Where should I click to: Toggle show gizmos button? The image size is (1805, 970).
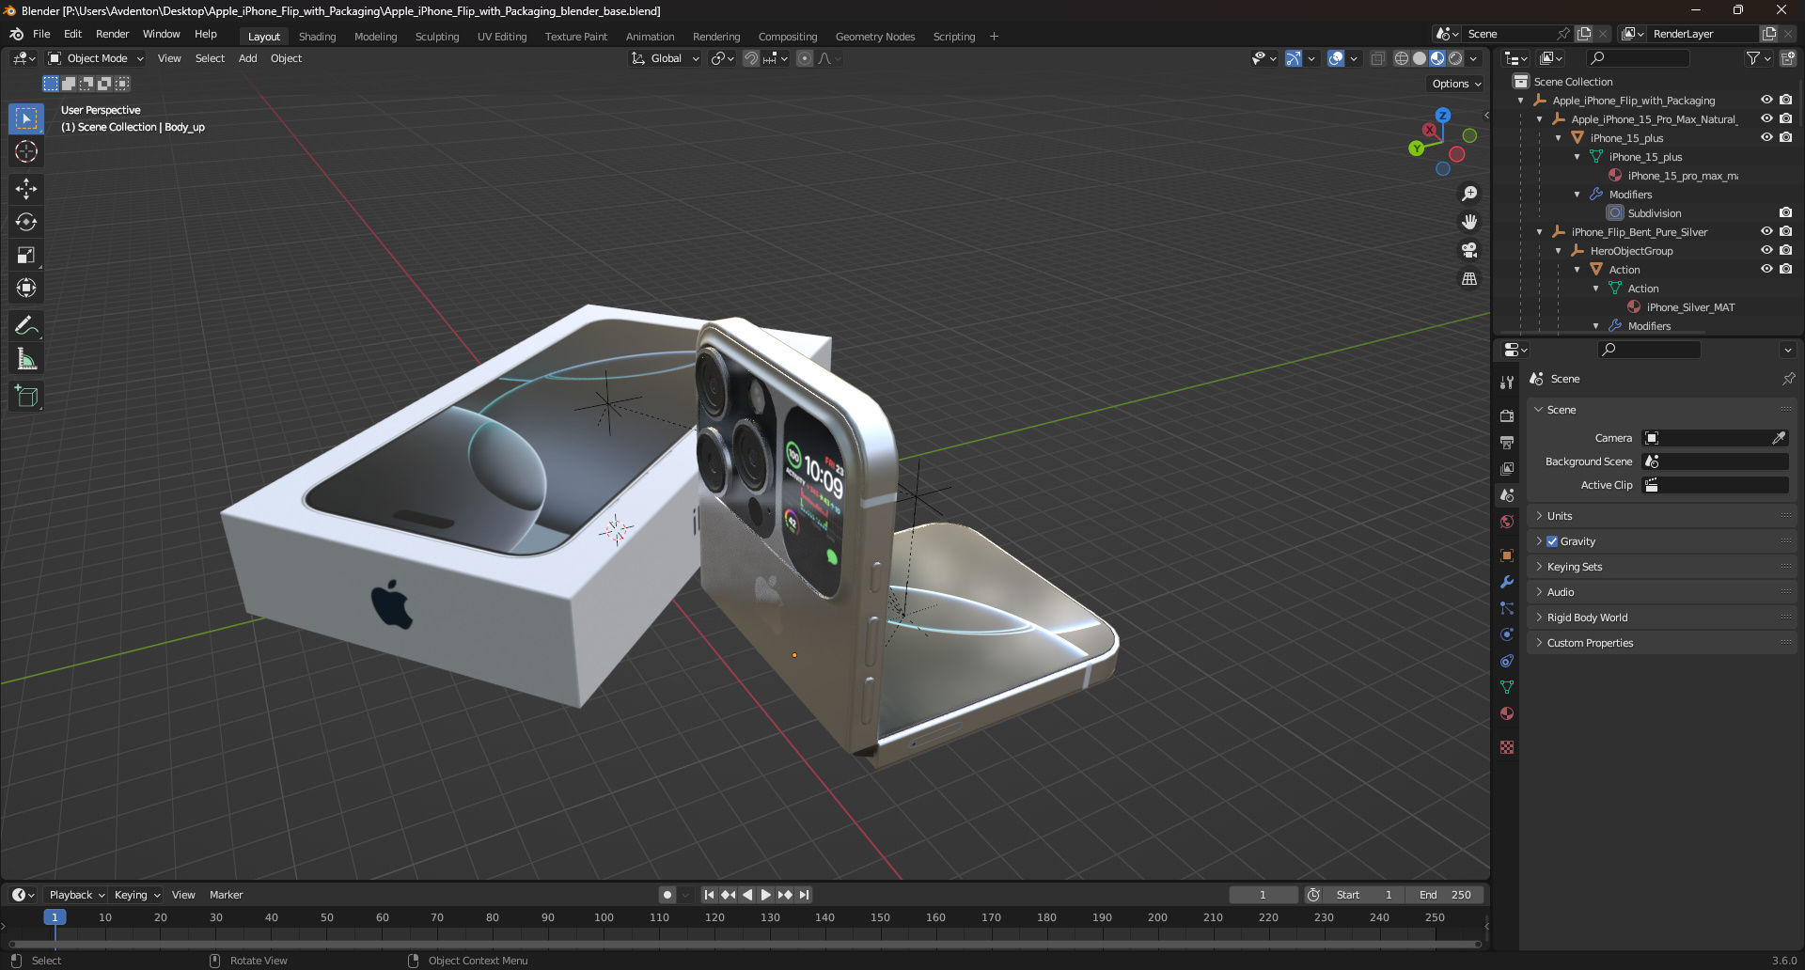coord(1294,58)
